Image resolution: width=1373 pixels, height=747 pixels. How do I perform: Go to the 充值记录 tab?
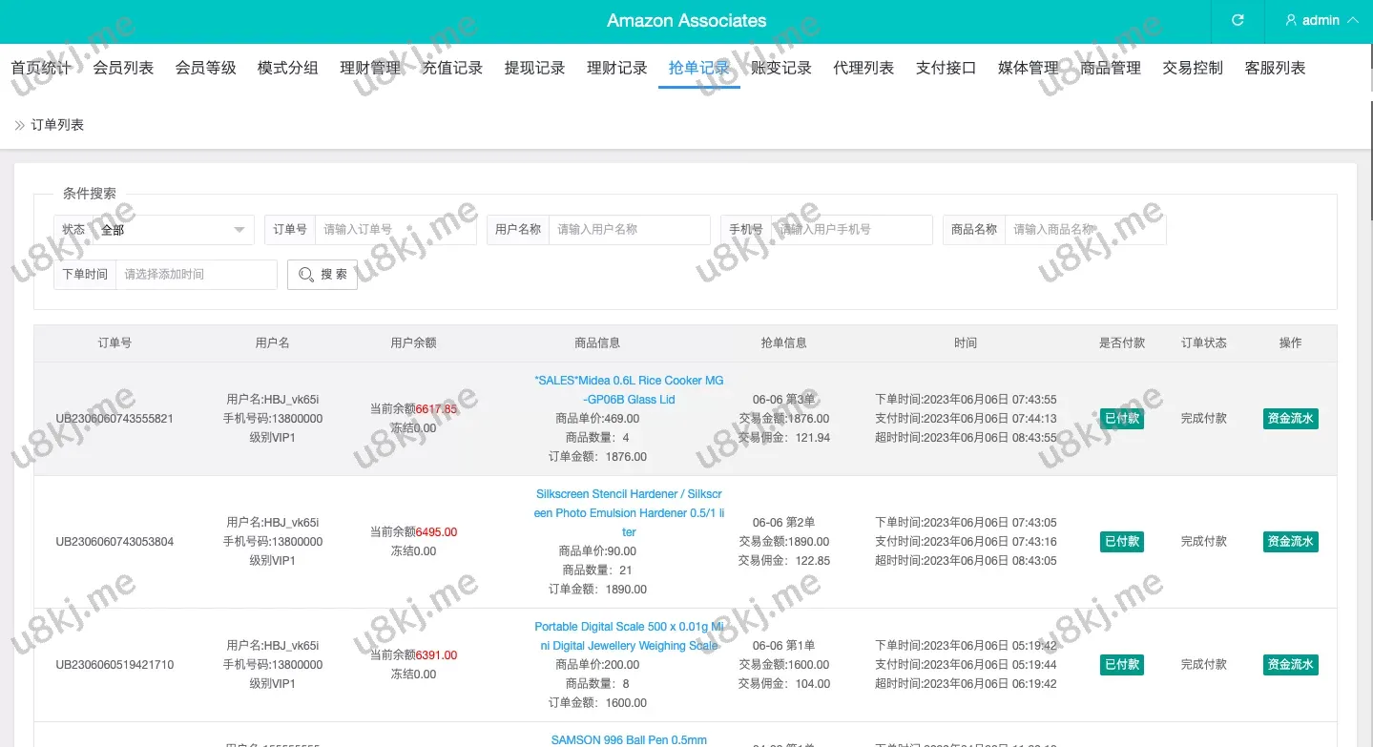(x=452, y=68)
